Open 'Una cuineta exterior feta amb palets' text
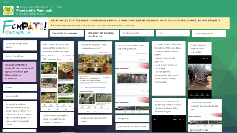This screenshot has width=237, height=133. click(56, 48)
